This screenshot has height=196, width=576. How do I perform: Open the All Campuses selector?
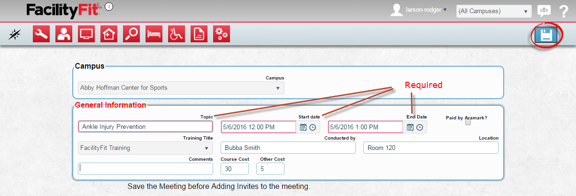coord(493,11)
